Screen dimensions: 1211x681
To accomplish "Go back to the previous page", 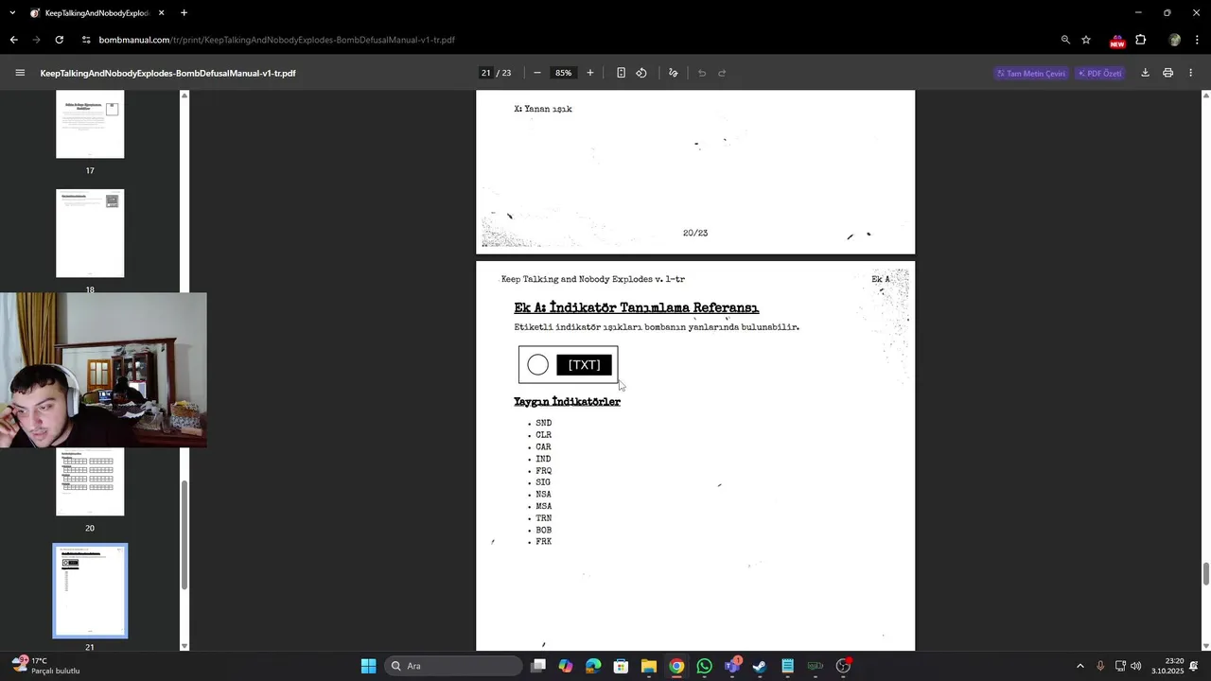I will click(13, 40).
